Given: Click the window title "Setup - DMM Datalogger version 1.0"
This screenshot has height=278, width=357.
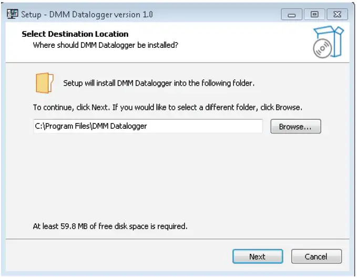Looking at the screenshot, I should (87, 15).
